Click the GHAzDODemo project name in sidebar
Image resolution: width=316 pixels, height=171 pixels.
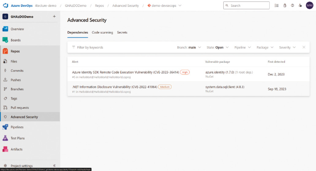pos(22,17)
